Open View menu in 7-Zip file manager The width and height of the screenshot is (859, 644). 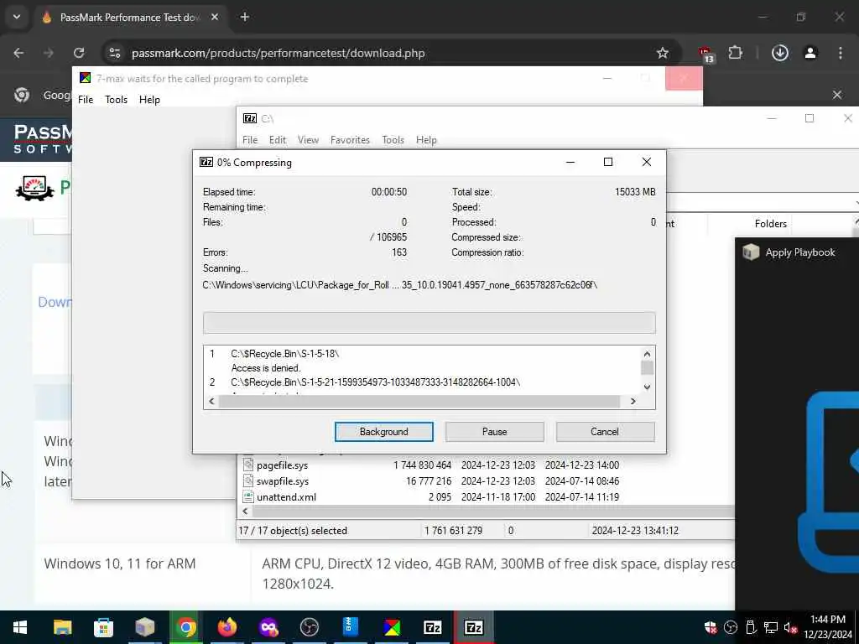coord(308,140)
